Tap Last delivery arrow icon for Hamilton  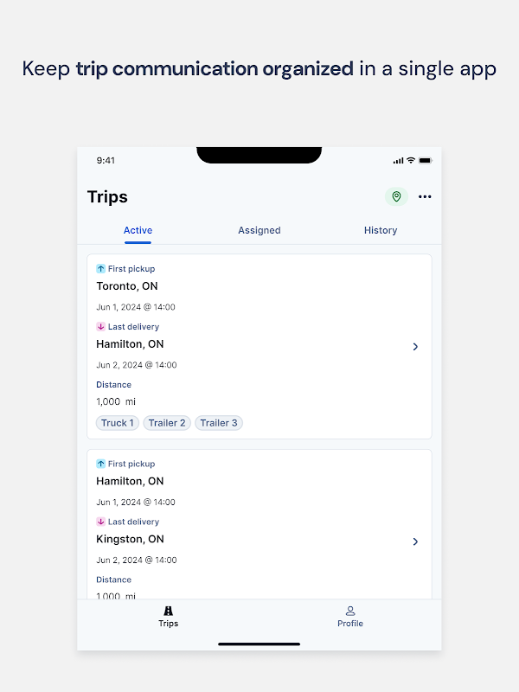(x=100, y=327)
